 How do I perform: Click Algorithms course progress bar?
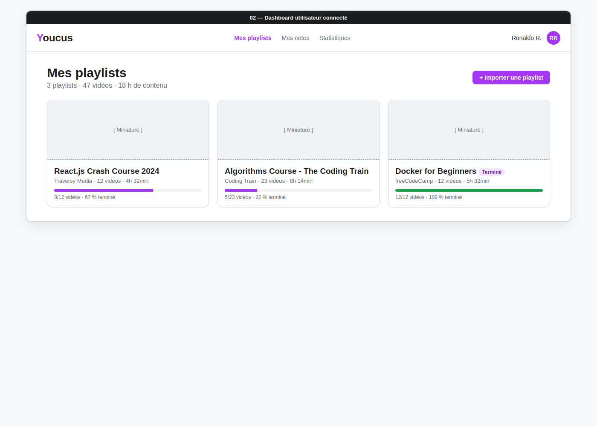298,190
